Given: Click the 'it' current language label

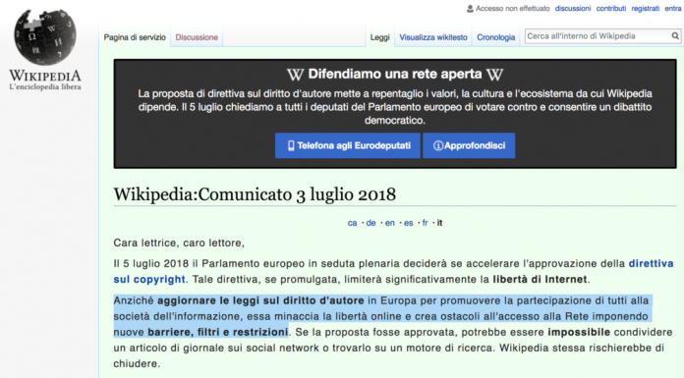Looking at the screenshot, I should coord(439,223).
